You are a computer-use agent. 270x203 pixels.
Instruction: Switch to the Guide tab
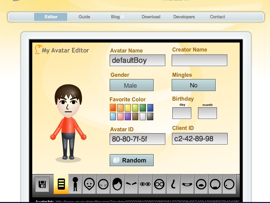(84, 17)
